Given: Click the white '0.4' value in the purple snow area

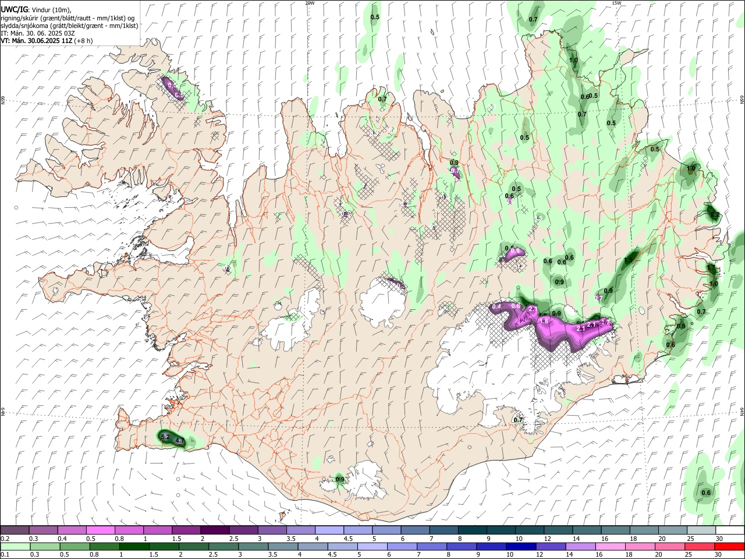Looking at the screenshot, I should pos(497,306).
